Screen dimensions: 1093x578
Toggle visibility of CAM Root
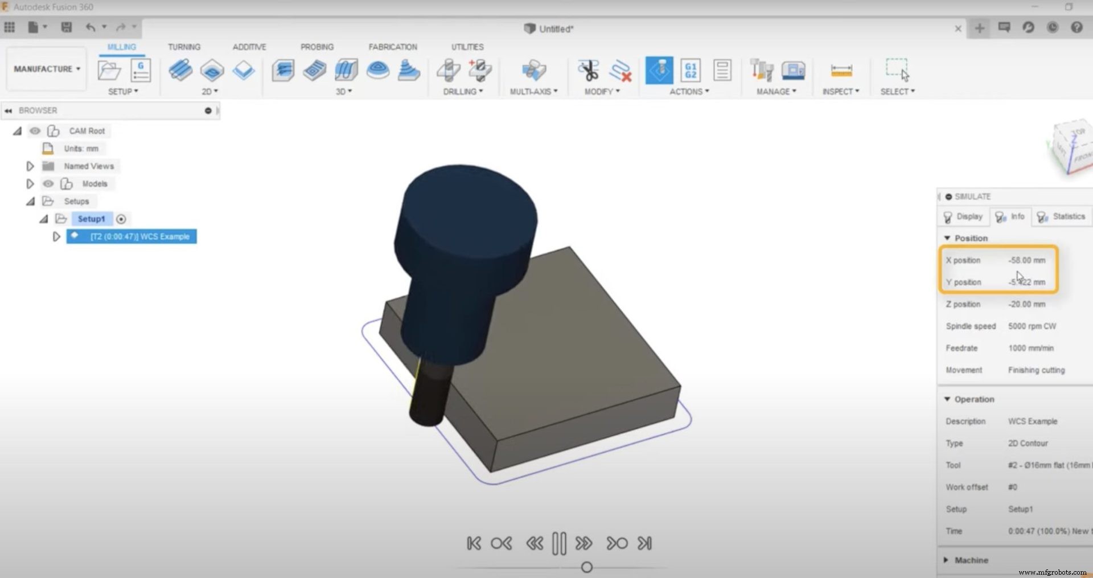coord(35,130)
